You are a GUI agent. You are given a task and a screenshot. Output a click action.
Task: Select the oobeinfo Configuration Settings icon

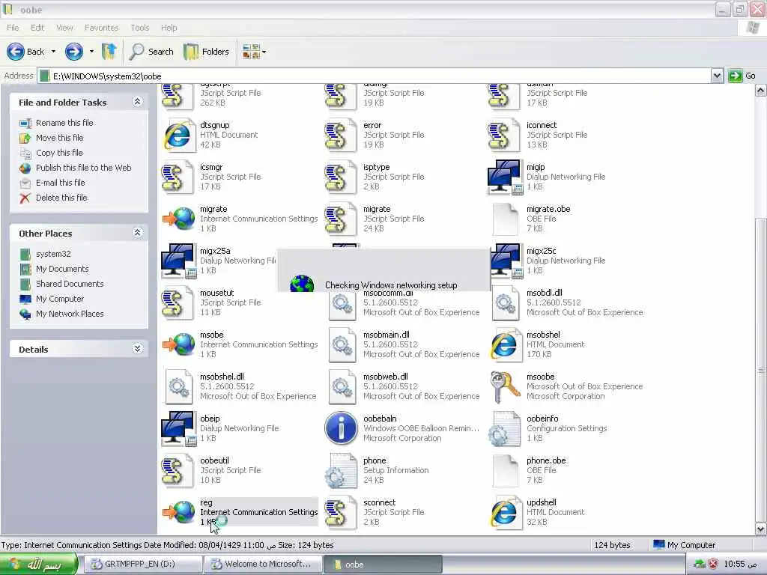[x=505, y=429]
